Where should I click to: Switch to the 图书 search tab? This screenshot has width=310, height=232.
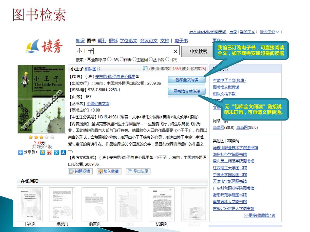tap(91, 41)
